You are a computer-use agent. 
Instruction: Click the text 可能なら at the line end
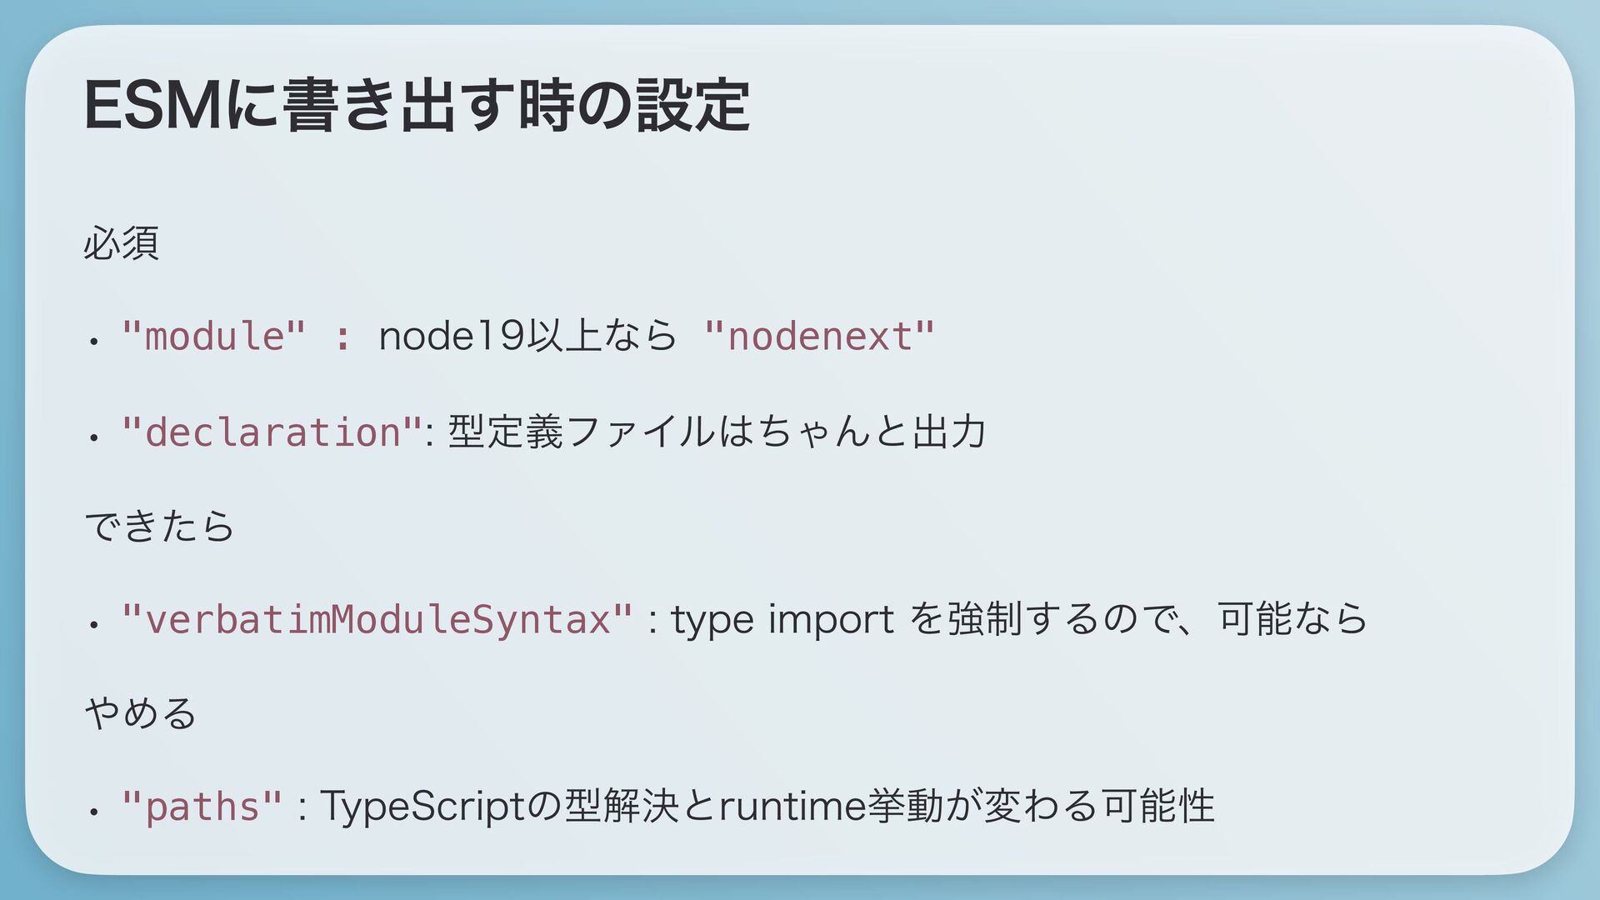click(1292, 620)
